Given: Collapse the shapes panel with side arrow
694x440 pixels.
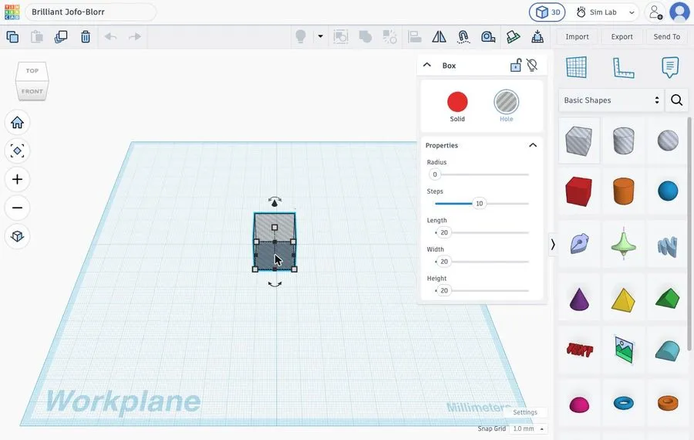Looking at the screenshot, I should pyautogui.click(x=552, y=244).
